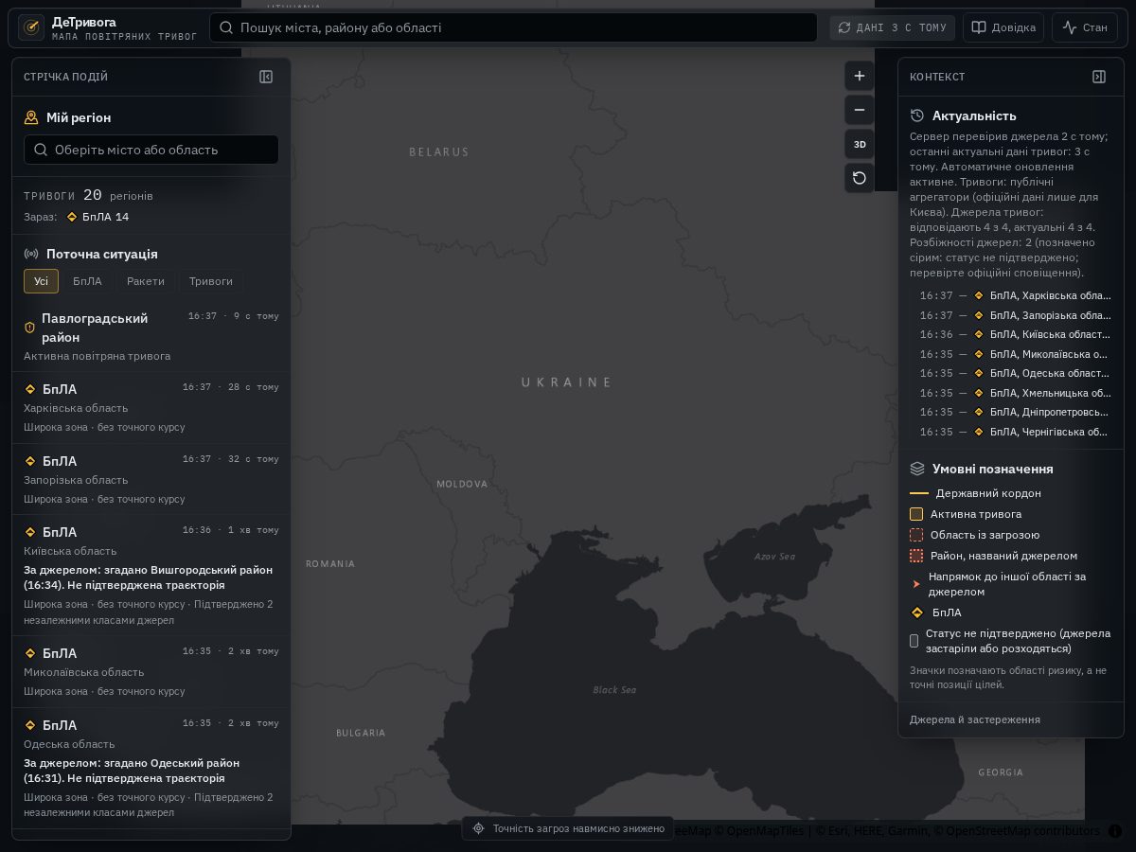Open the Стан status panel
Viewport: 1136px width, 852px height.
[1085, 27]
